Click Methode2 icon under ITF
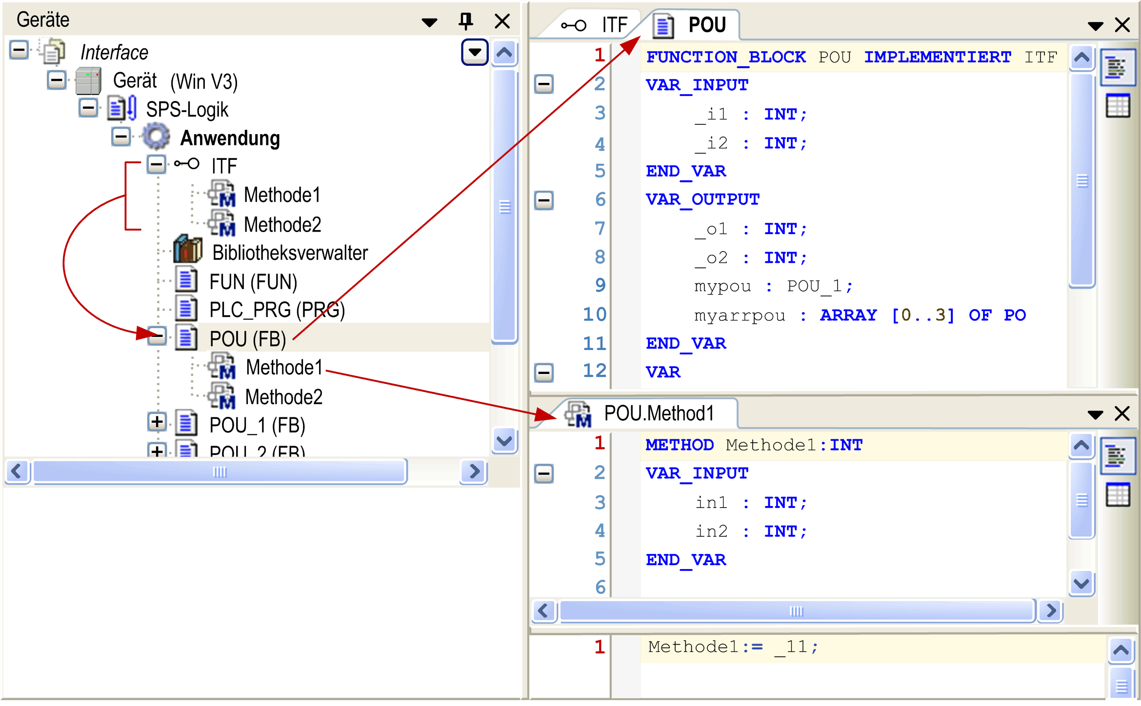This screenshot has height=706, width=1141. [222, 223]
